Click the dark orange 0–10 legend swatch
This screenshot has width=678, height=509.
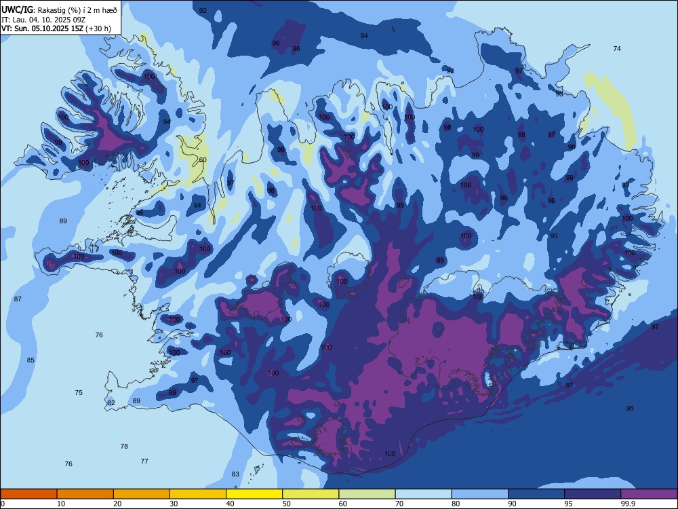tap(29, 494)
